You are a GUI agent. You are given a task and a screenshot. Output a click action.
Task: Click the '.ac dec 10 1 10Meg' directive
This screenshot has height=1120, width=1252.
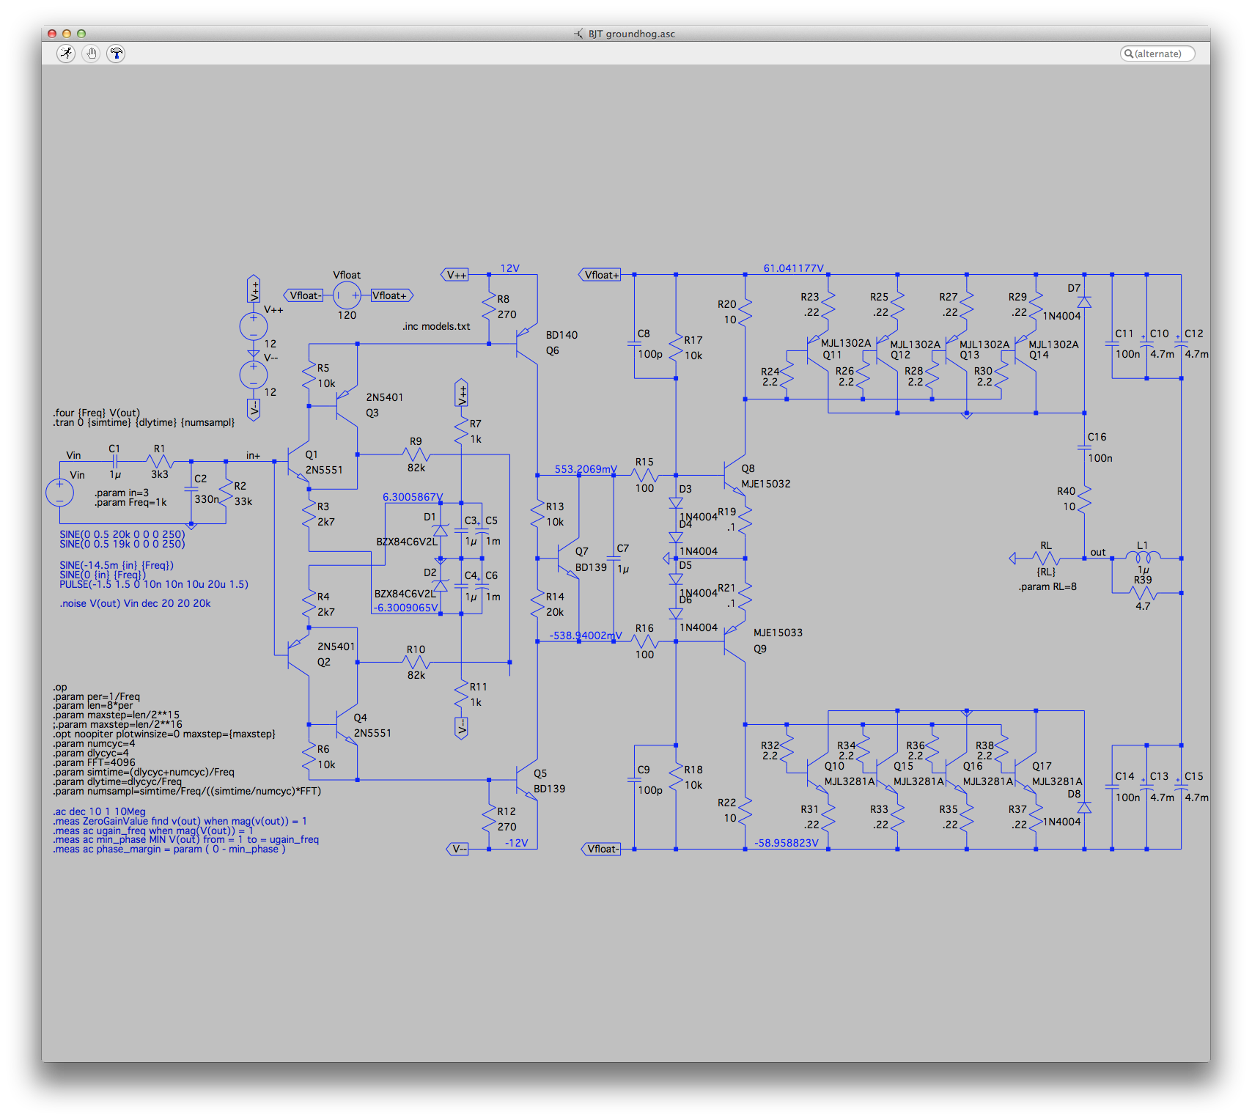(x=99, y=811)
